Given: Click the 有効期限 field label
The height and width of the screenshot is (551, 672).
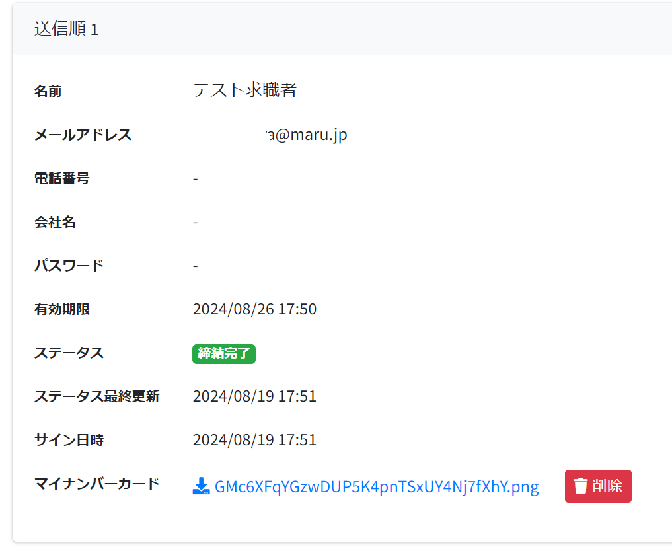Looking at the screenshot, I should coord(62,309).
